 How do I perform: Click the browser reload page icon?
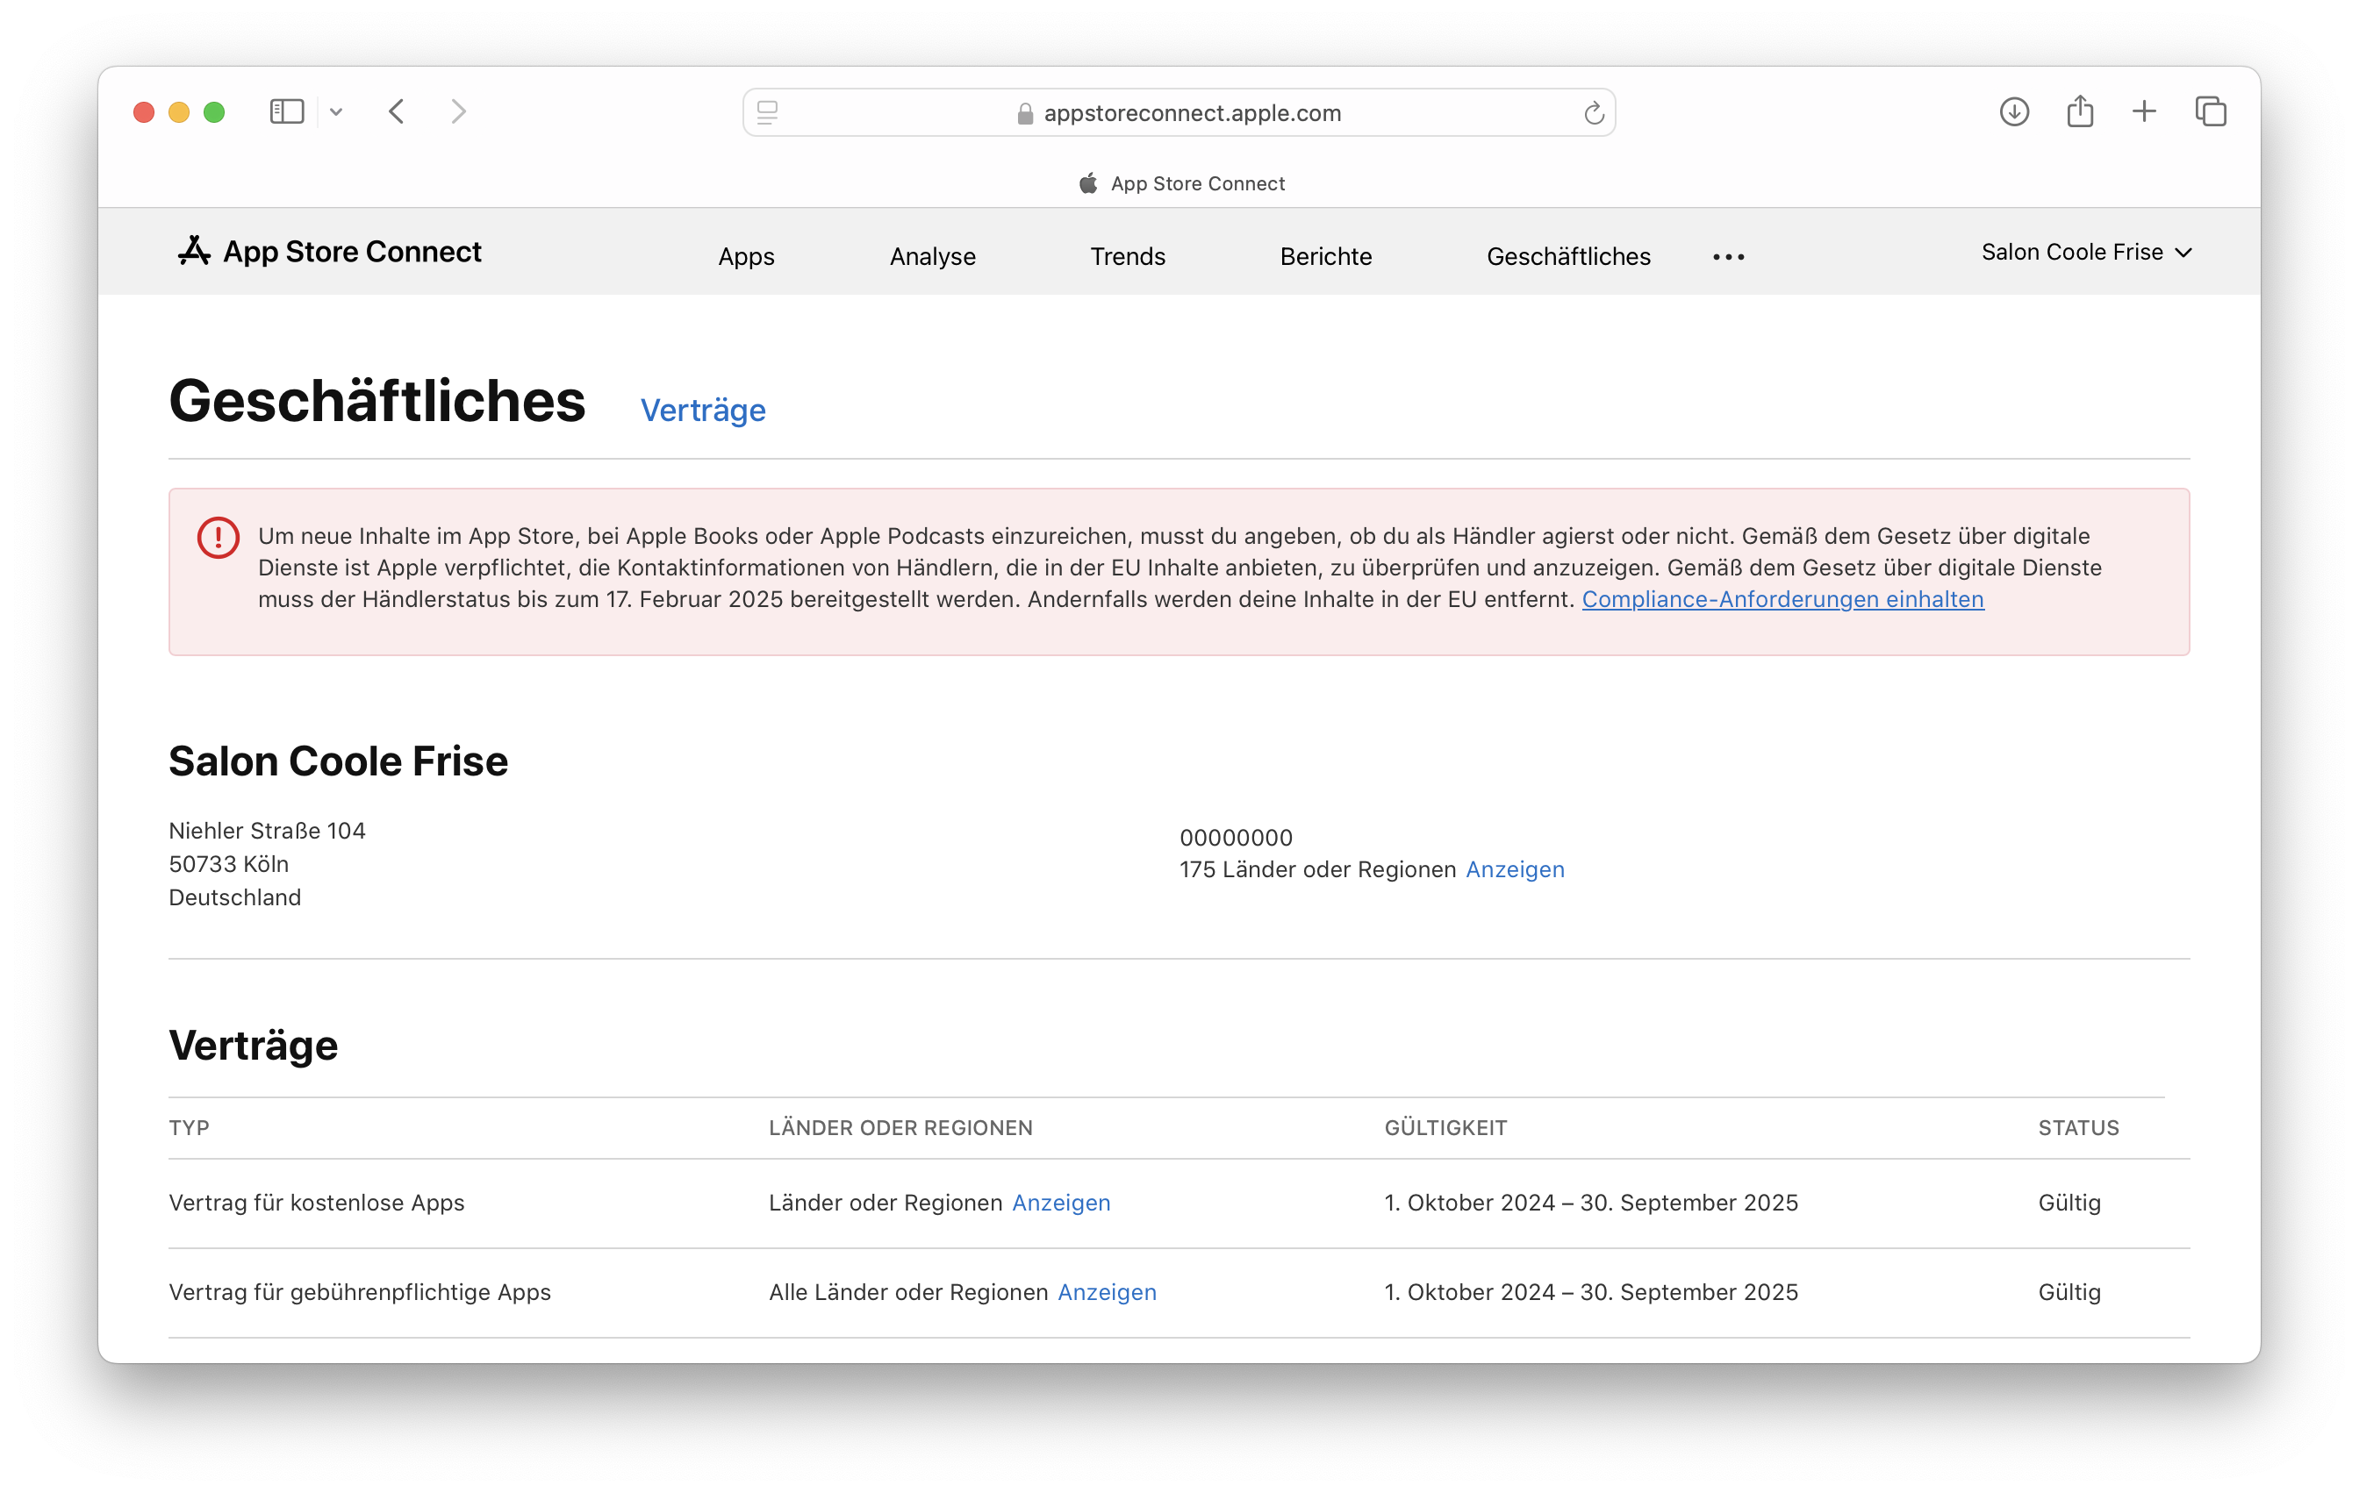[x=1590, y=113]
